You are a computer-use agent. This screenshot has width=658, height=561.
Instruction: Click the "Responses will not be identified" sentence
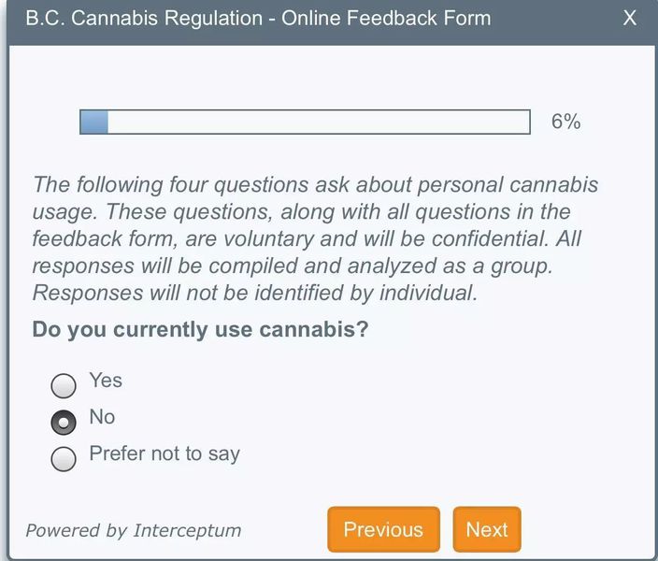(254, 293)
